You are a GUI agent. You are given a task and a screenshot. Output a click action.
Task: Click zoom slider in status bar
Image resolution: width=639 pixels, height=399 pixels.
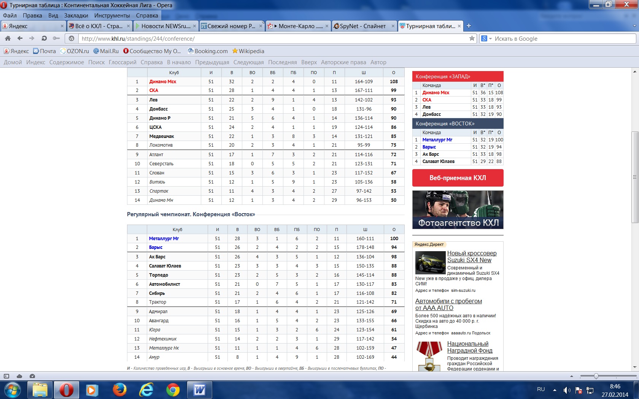[596, 376]
